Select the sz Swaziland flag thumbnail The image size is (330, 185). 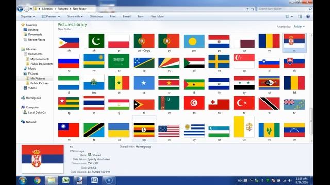coord(269,83)
